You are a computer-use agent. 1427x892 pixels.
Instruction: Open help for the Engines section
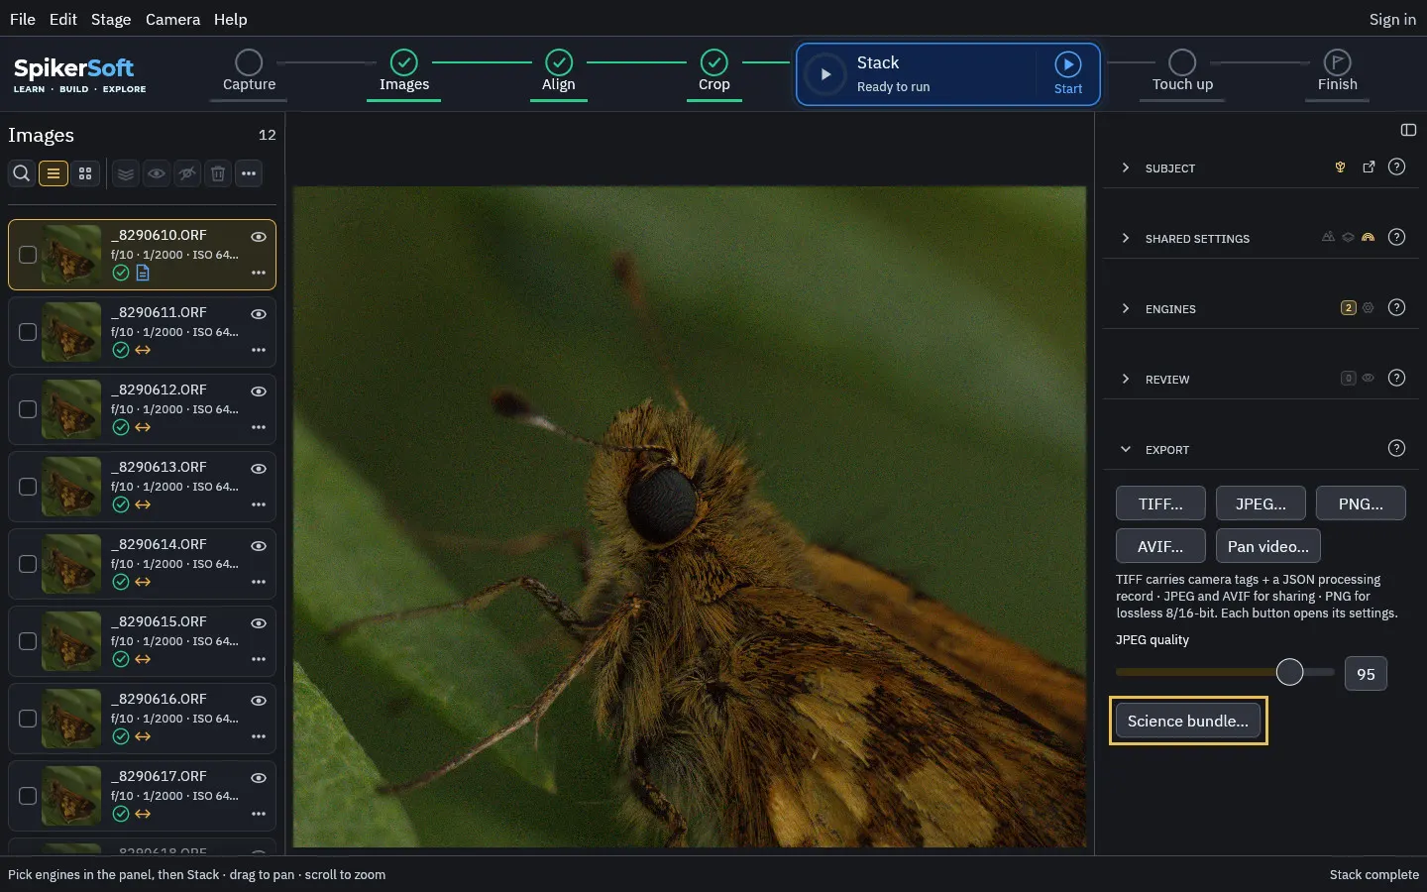coord(1396,307)
